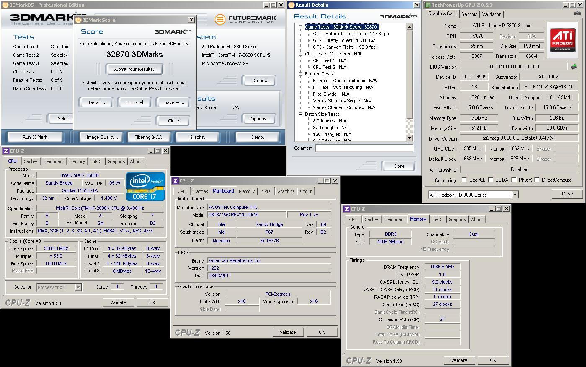
Task: Open the Graphics tab in the CPU-Z Mainboard window
Action: click(286, 191)
